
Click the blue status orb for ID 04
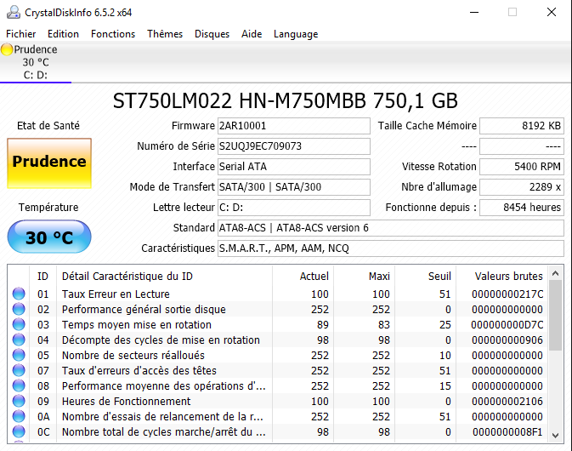pos(19,340)
